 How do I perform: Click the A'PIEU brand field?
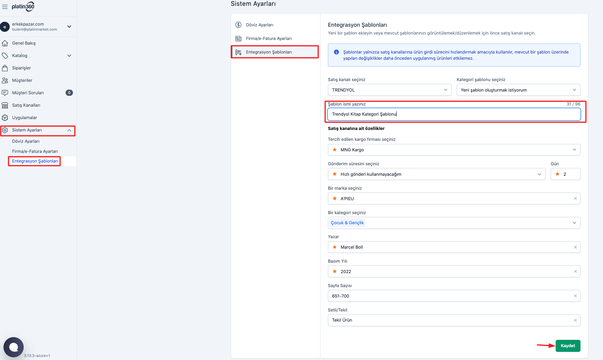[454, 199]
